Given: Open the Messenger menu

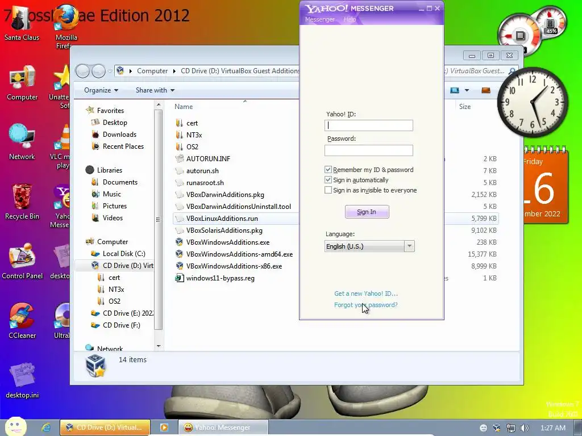Looking at the screenshot, I should (319, 19).
